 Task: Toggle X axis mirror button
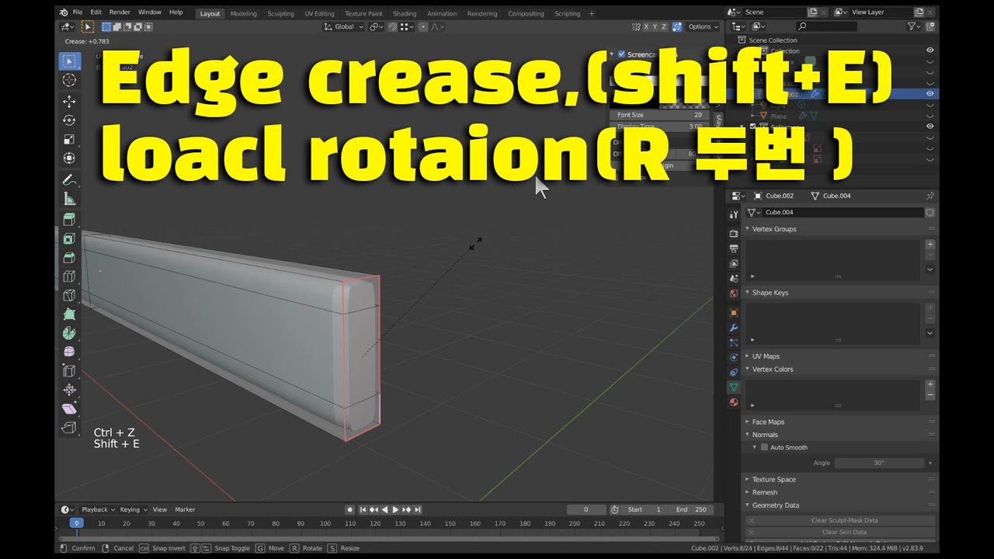click(645, 26)
